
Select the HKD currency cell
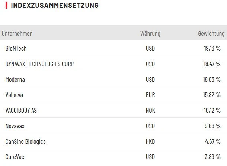150,142
